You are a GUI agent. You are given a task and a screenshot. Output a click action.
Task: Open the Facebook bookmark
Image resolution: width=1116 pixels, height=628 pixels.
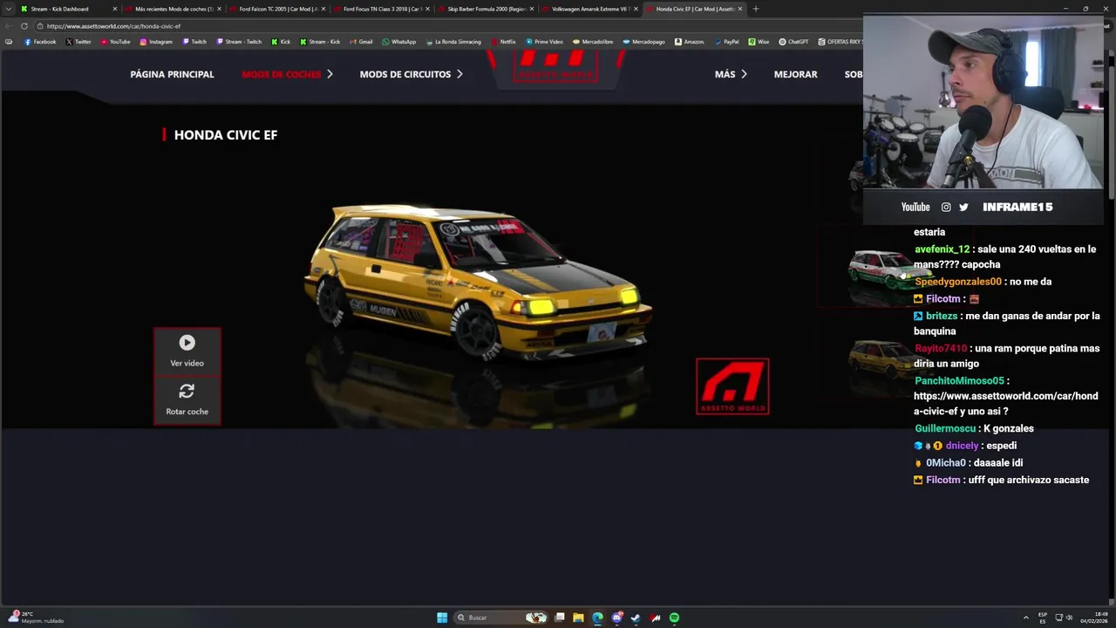[40, 42]
